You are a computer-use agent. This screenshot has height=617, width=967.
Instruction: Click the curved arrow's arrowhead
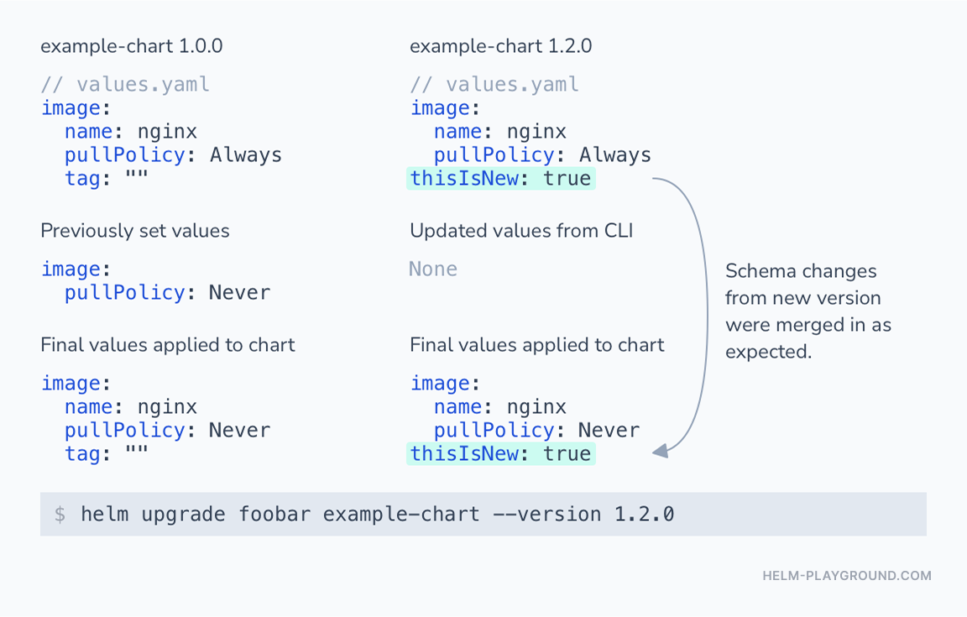tap(661, 451)
